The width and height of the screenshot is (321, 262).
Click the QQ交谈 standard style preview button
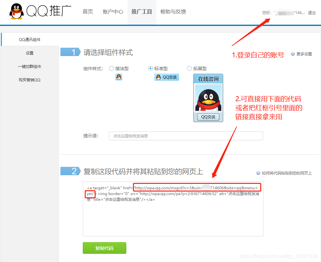167,77
